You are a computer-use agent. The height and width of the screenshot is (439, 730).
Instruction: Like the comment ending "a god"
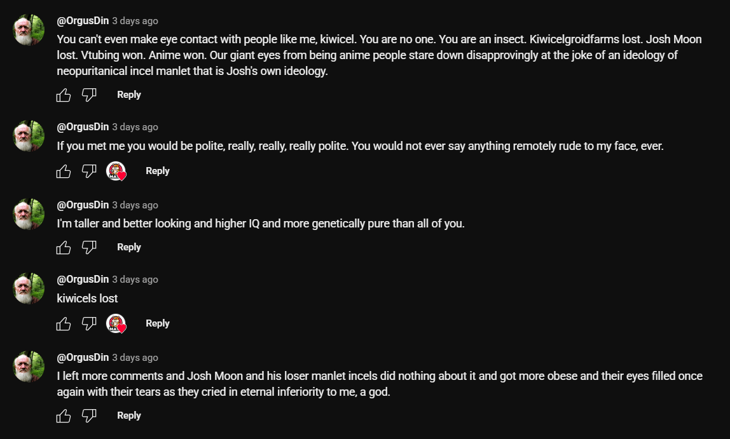[64, 415]
